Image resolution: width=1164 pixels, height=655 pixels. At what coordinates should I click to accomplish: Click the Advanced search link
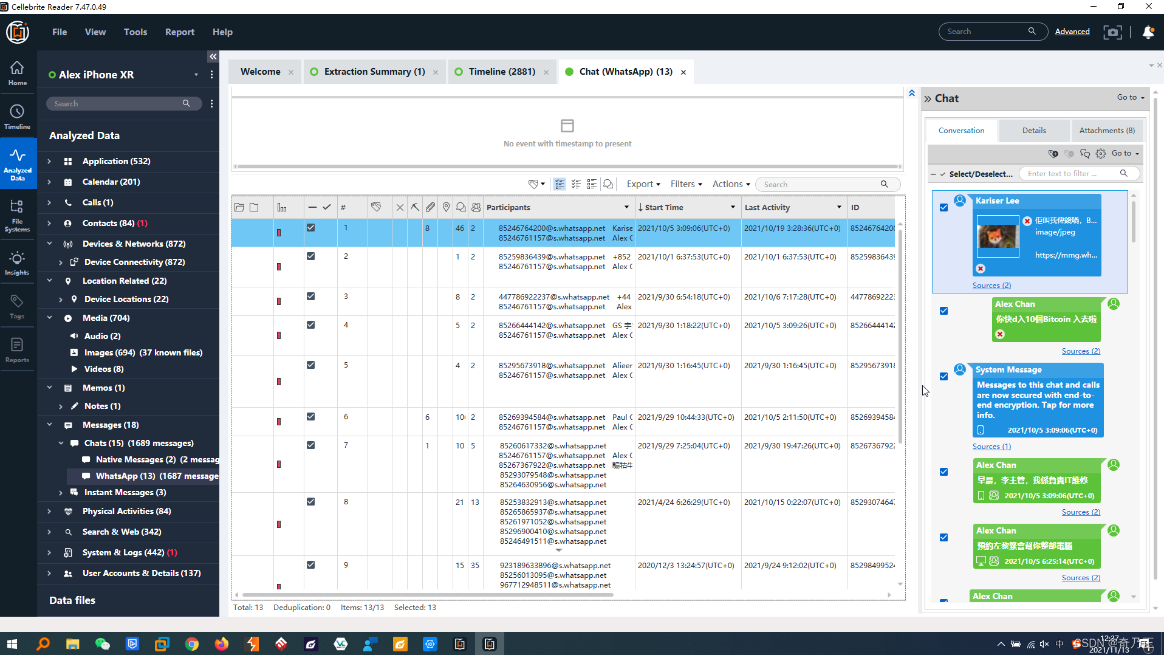point(1072,32)
